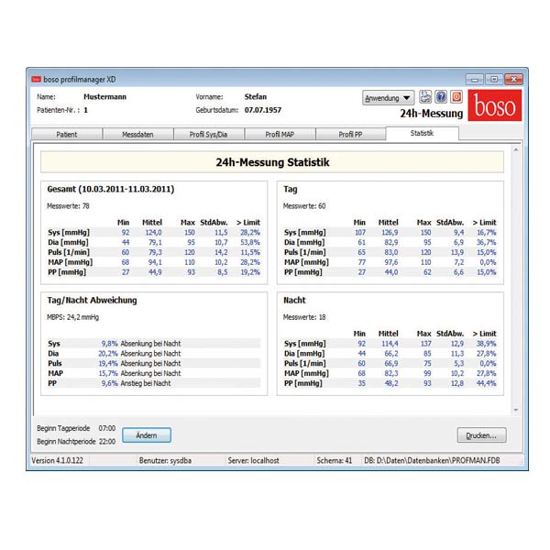Click Gesamt MAP mean value 94,1
The width and height of the screenshot is (550, 550).
155,262
